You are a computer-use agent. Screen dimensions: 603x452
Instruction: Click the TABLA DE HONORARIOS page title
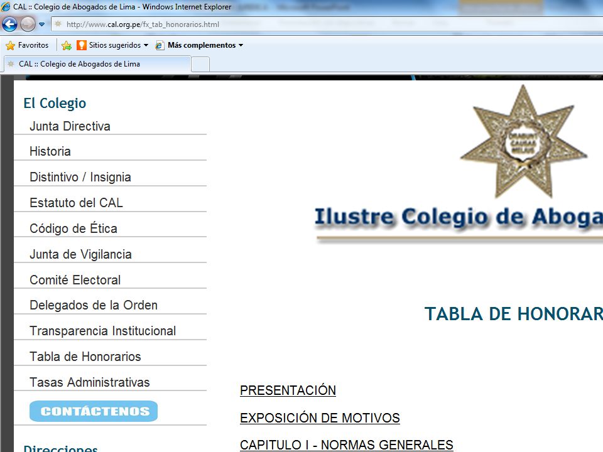(514, 314)
